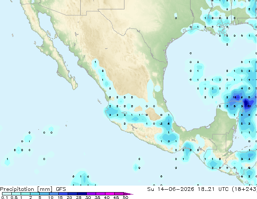Click the legend label '40'
The image size is (257, 199).
[x=107, y=197]
